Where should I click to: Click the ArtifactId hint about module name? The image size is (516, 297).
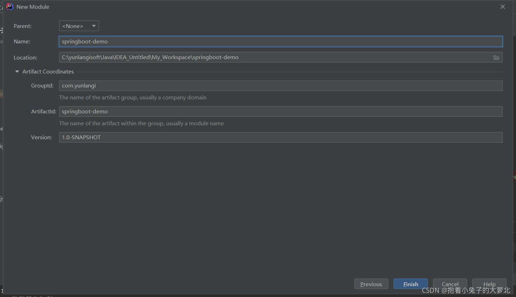(141, 123)
